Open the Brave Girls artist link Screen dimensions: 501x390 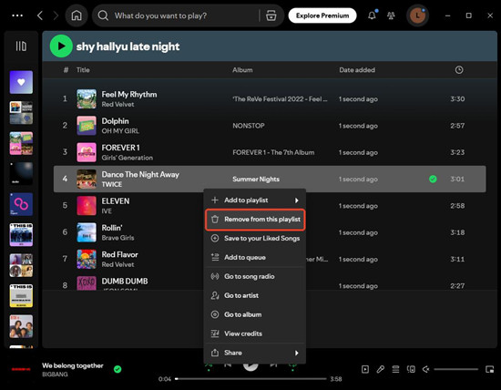tap(118, 238)
